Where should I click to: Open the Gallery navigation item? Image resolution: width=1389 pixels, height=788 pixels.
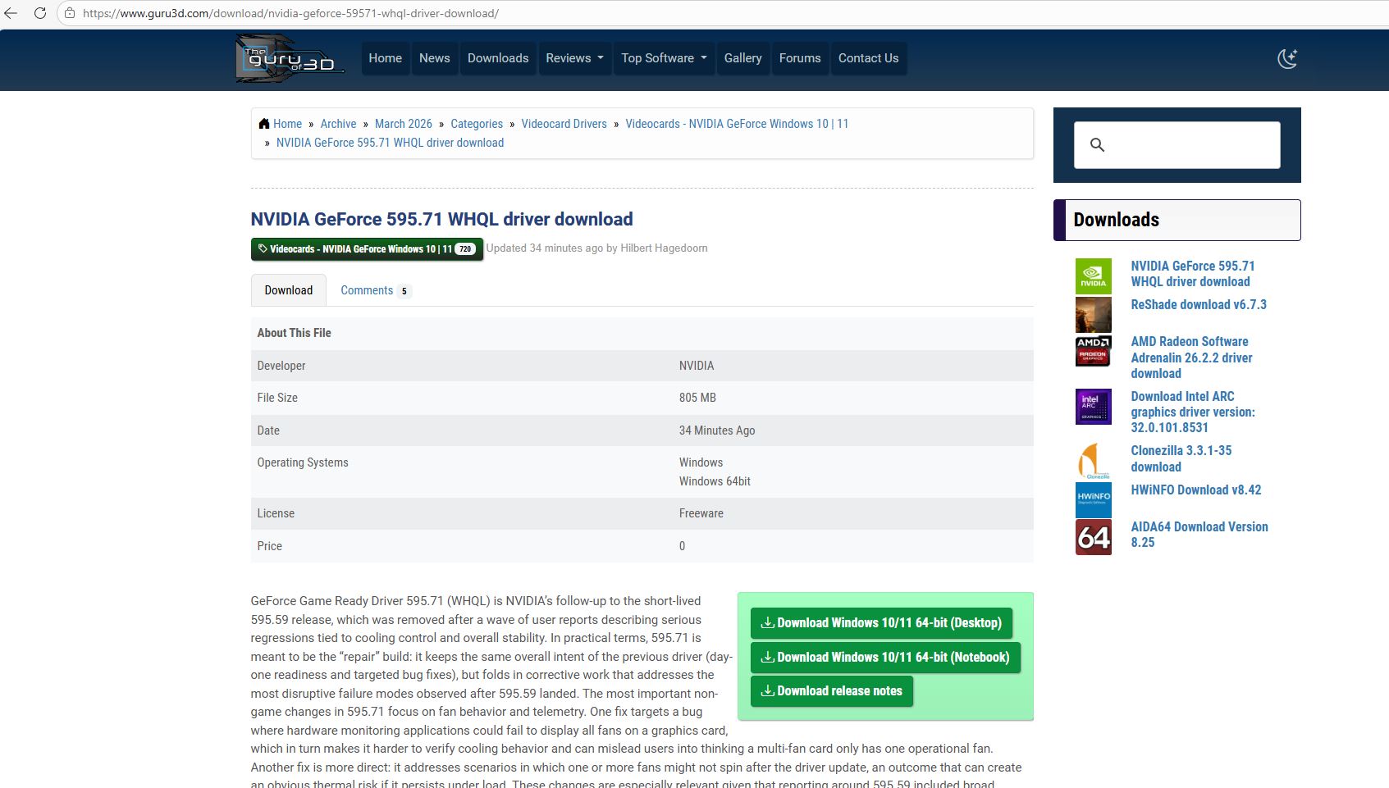pos(742,58)
